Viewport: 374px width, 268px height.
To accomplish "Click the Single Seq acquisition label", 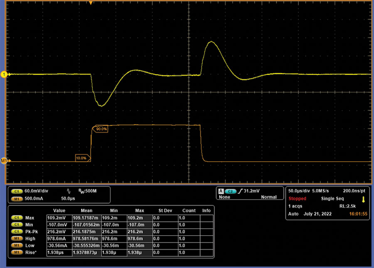I will coord(332,198).
